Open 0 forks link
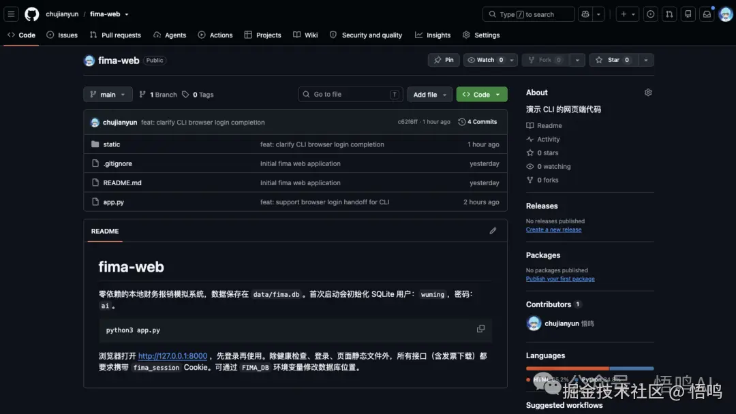Viewport: 736px width, 414px height. click(x=542, y=180)
